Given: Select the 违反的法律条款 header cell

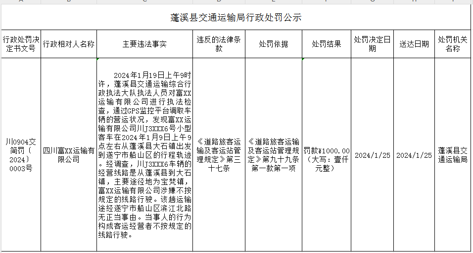Looking at the screenshot, I should pyautogui.click(x=219, y=44).
